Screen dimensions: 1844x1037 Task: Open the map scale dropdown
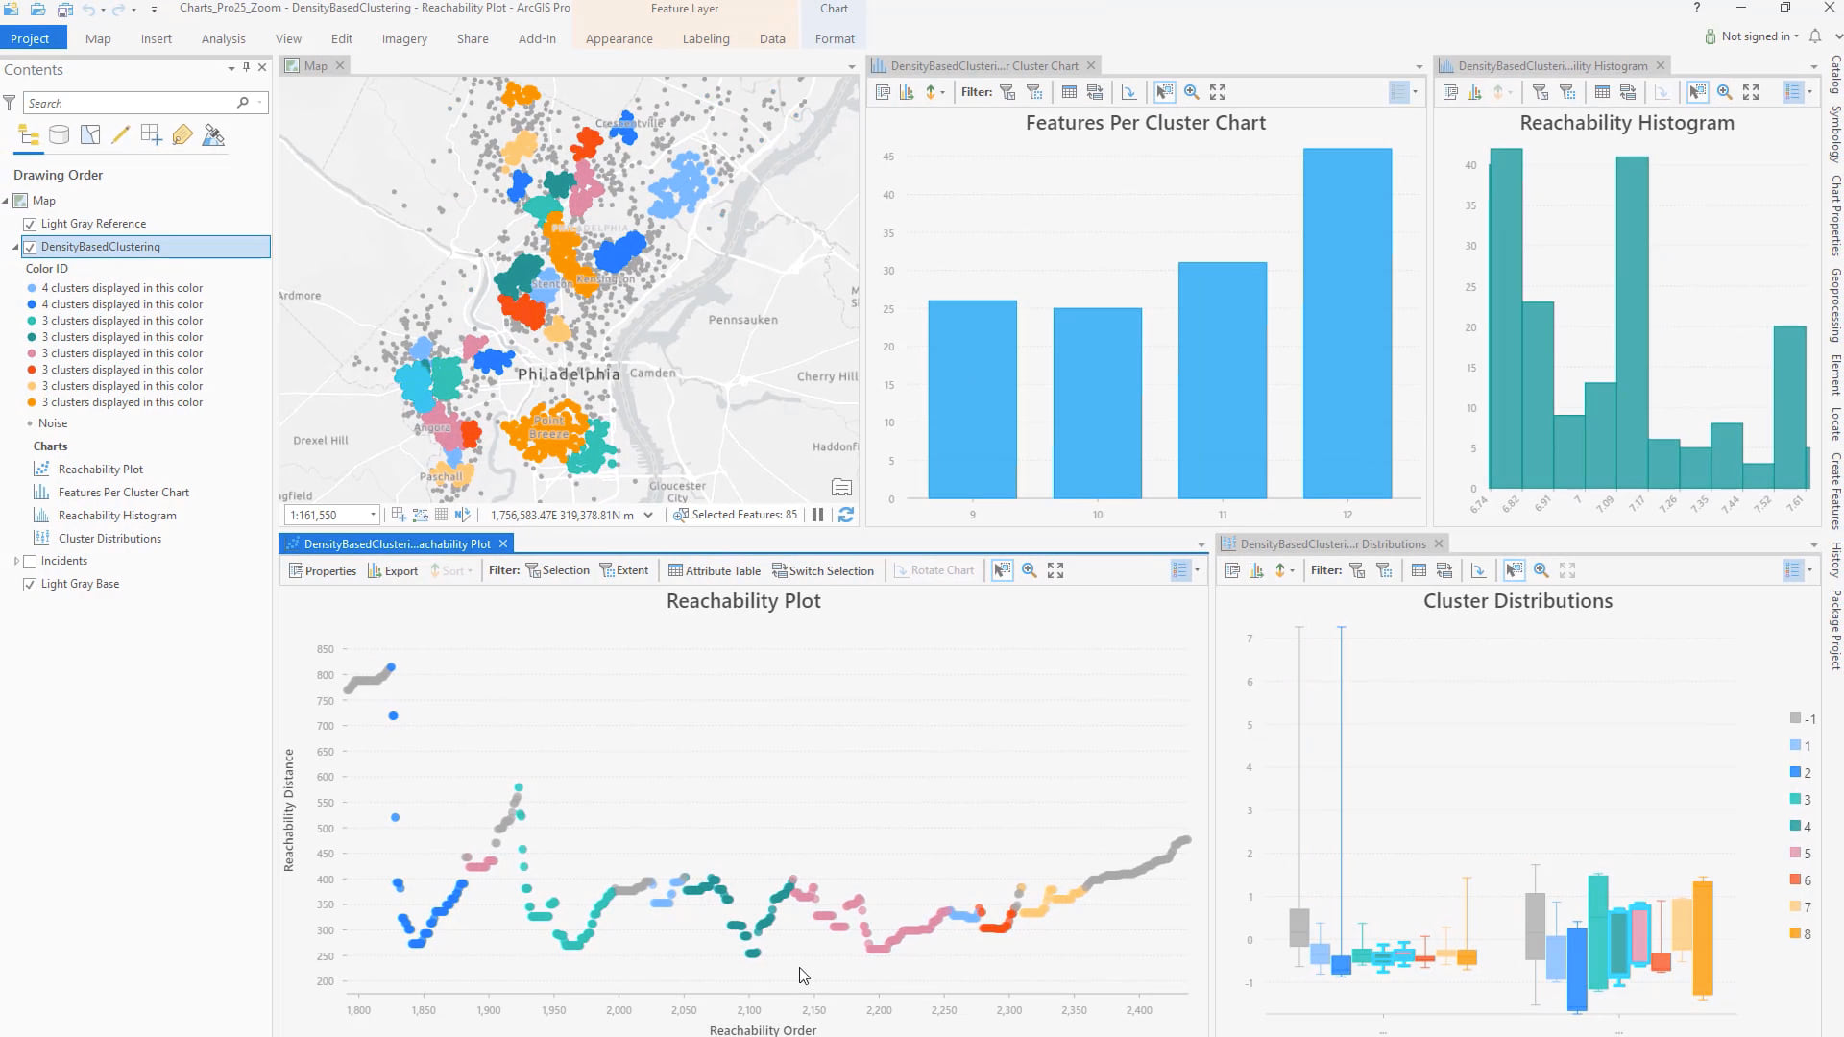(373, 515)
